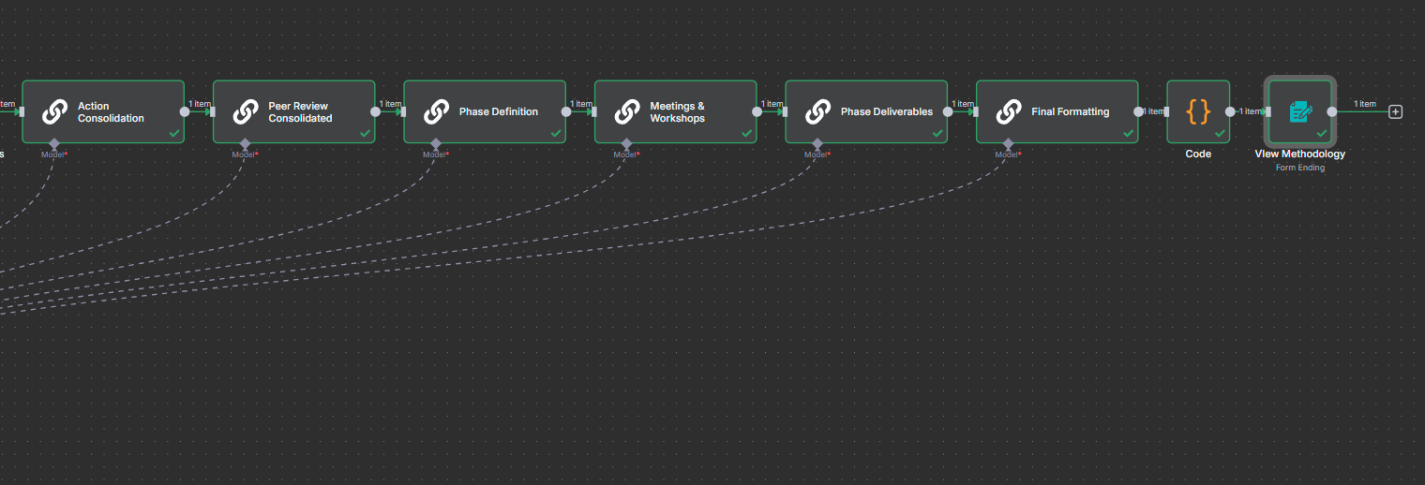The height and width of the screenshot is (485, 1425).
Task: Click the Phase Deliverables node chain icon
Action: coord(817,111)
